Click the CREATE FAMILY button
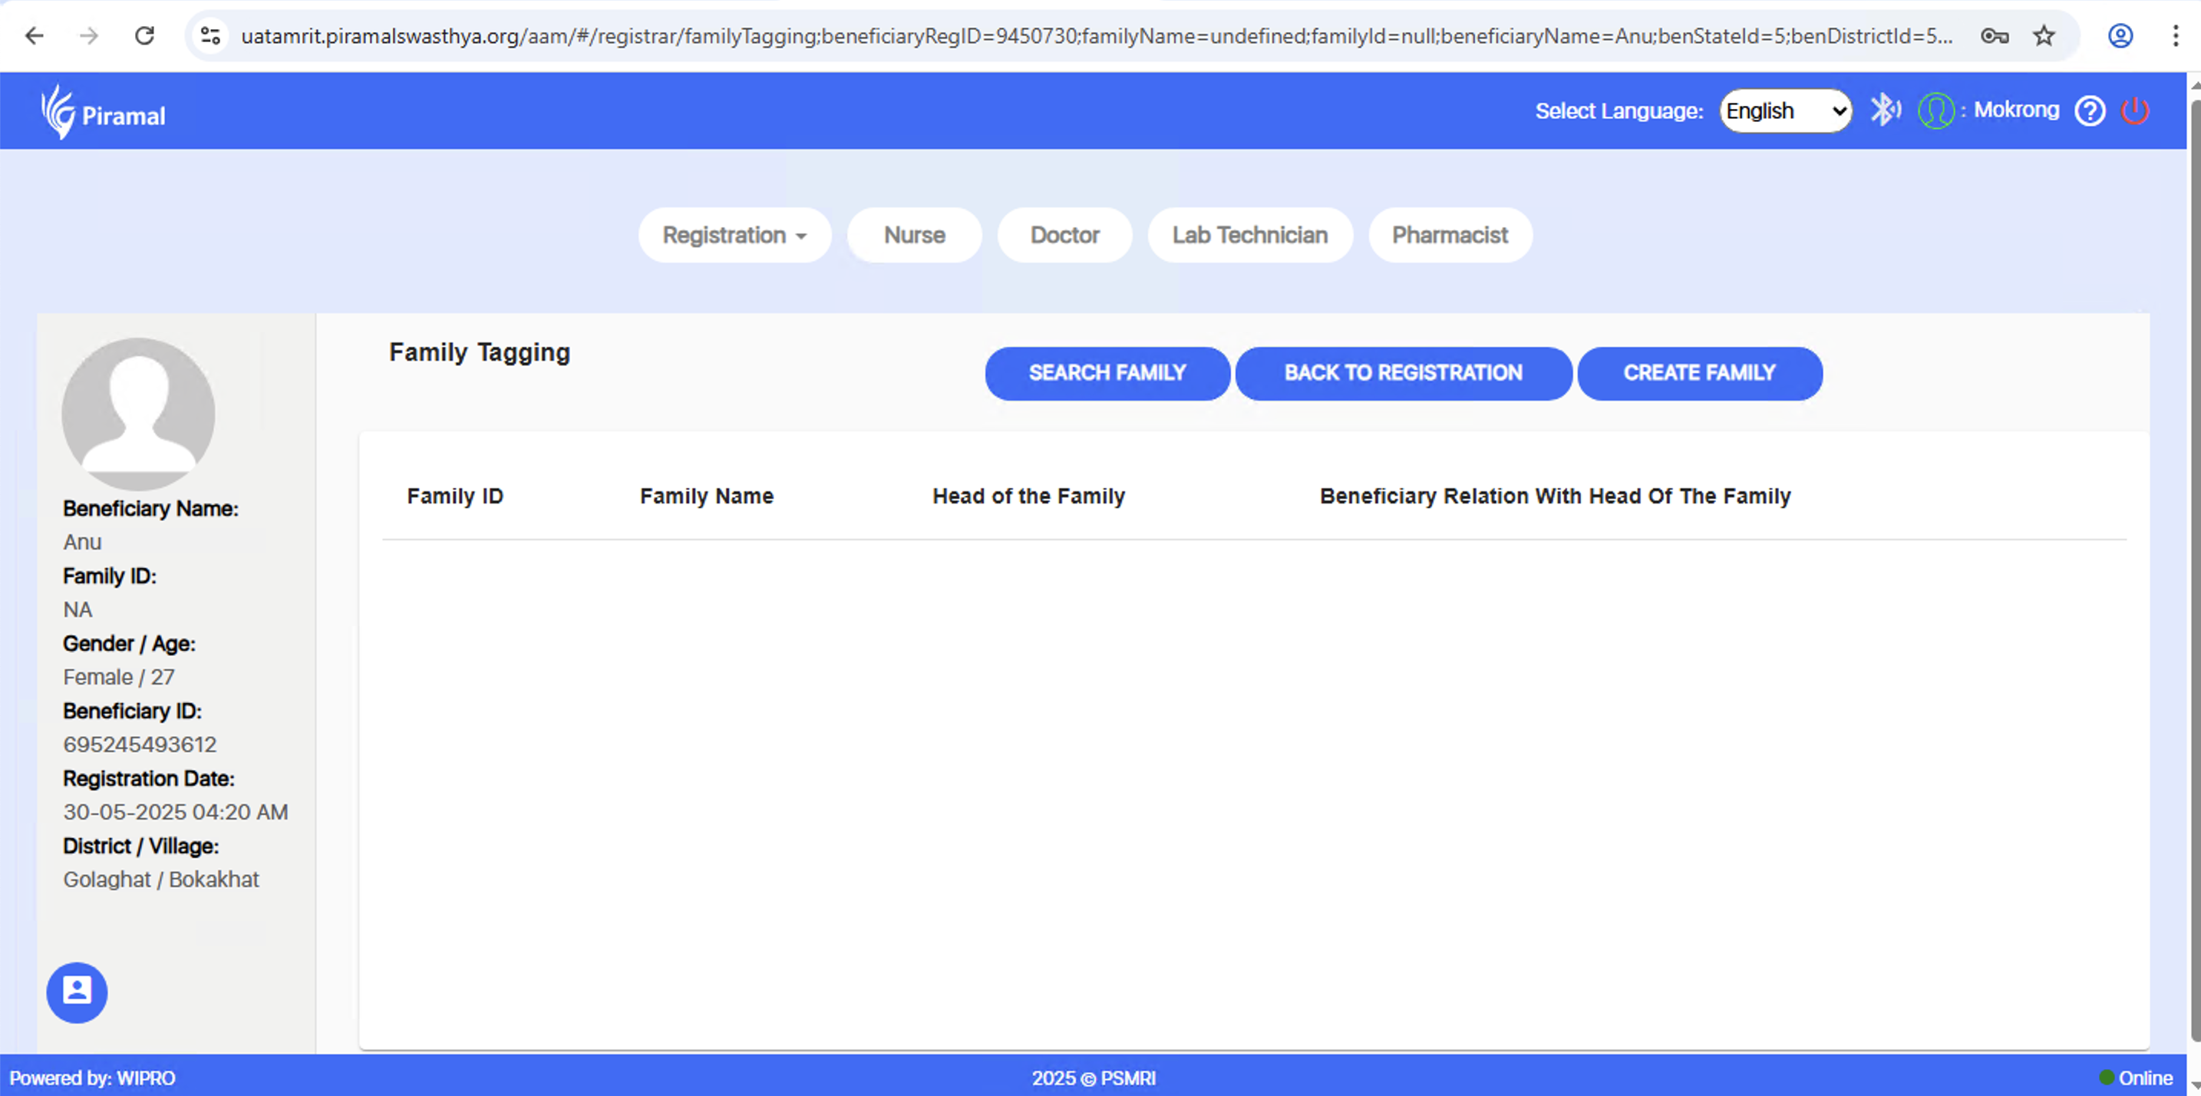This screenshot has height=1096, width=2201. pos(1699,373)
